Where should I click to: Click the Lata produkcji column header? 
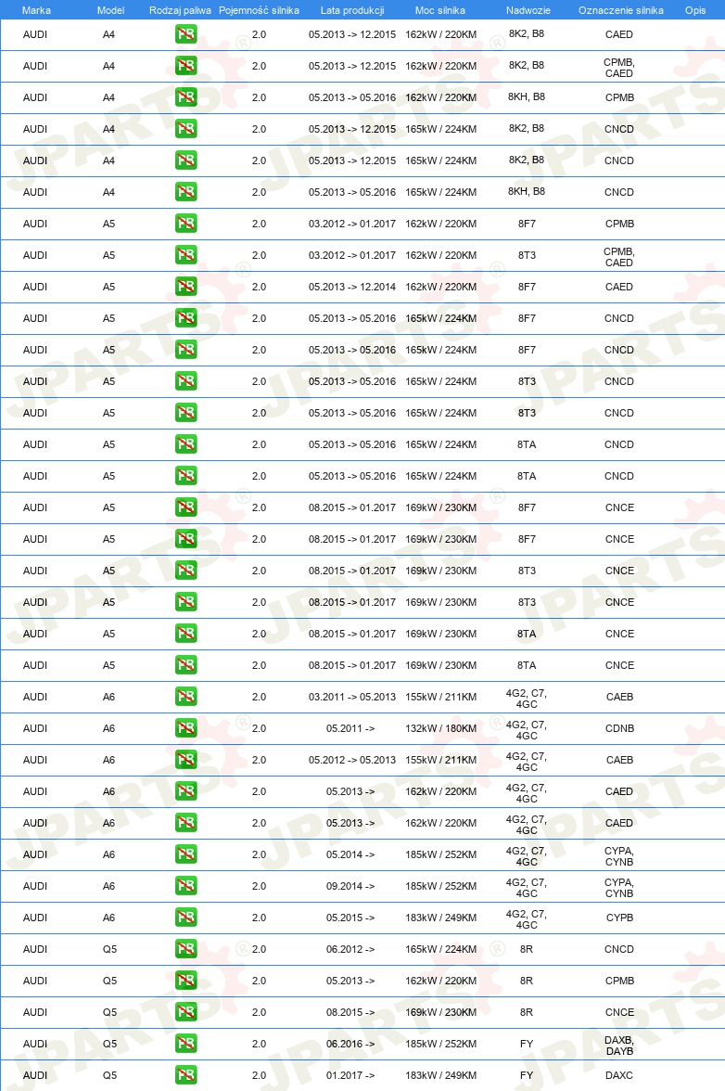tap(351, 10)
